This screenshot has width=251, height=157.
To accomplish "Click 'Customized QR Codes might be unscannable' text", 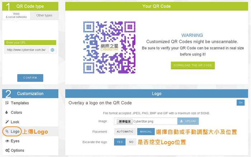I will [x=192, y=42].
